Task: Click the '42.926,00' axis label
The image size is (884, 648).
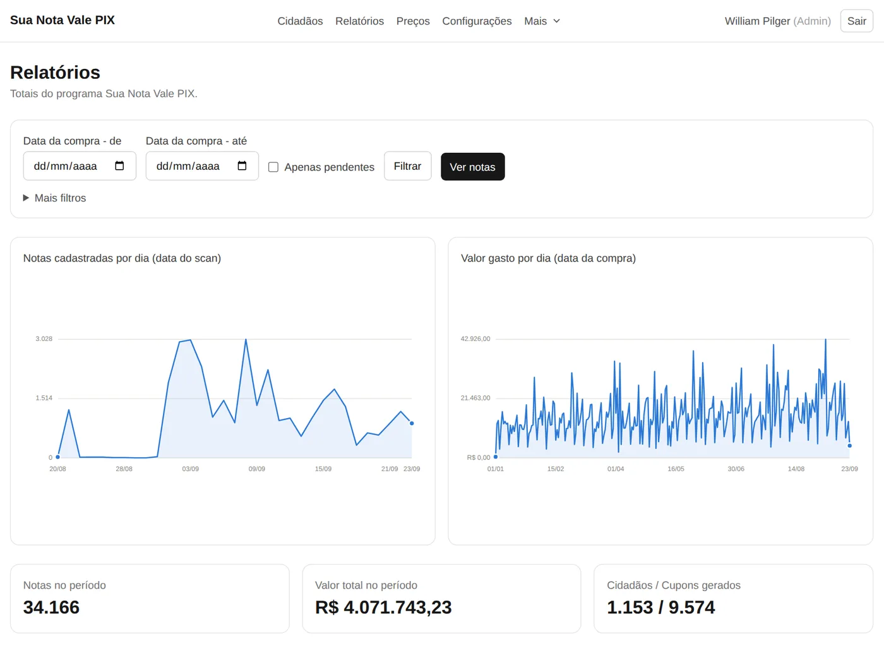Action: click(475, 339)
